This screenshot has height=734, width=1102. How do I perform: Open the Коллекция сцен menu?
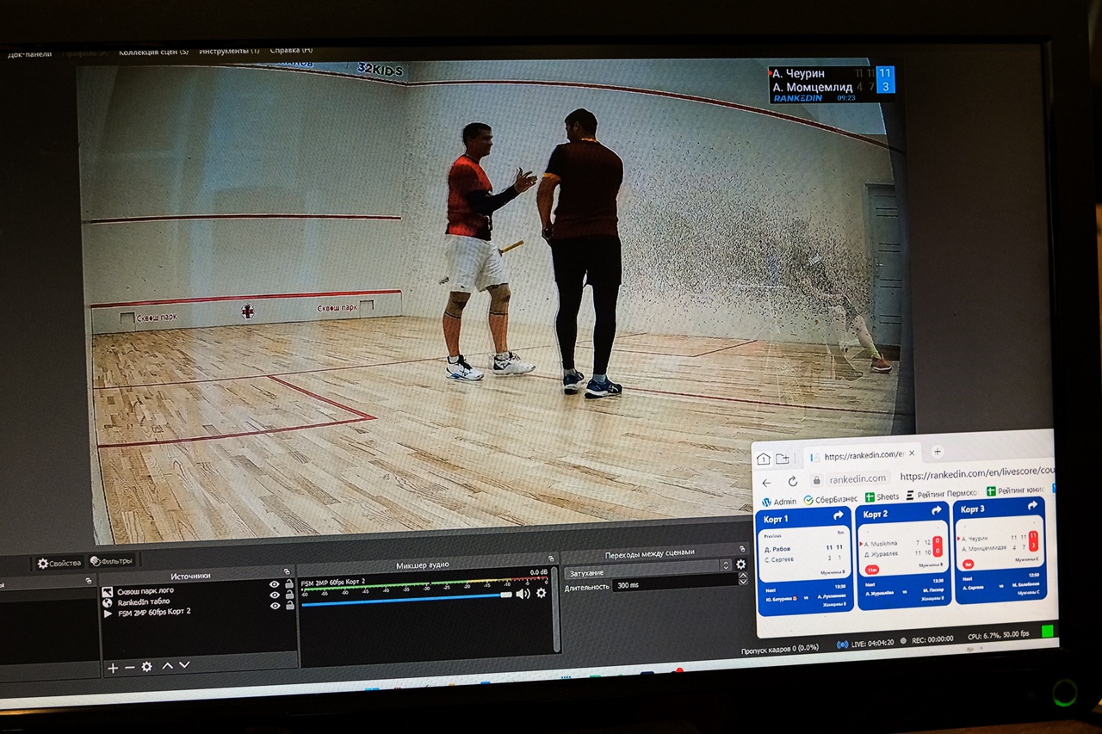point(153,52)
